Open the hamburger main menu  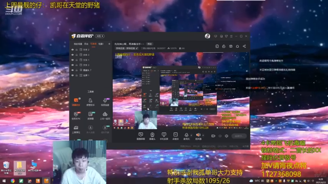(x=231, y=36)
